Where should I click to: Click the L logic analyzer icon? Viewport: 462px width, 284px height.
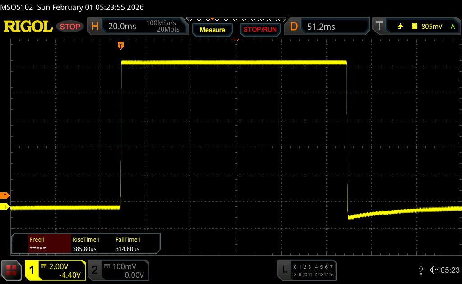click(x=285, y=270)
